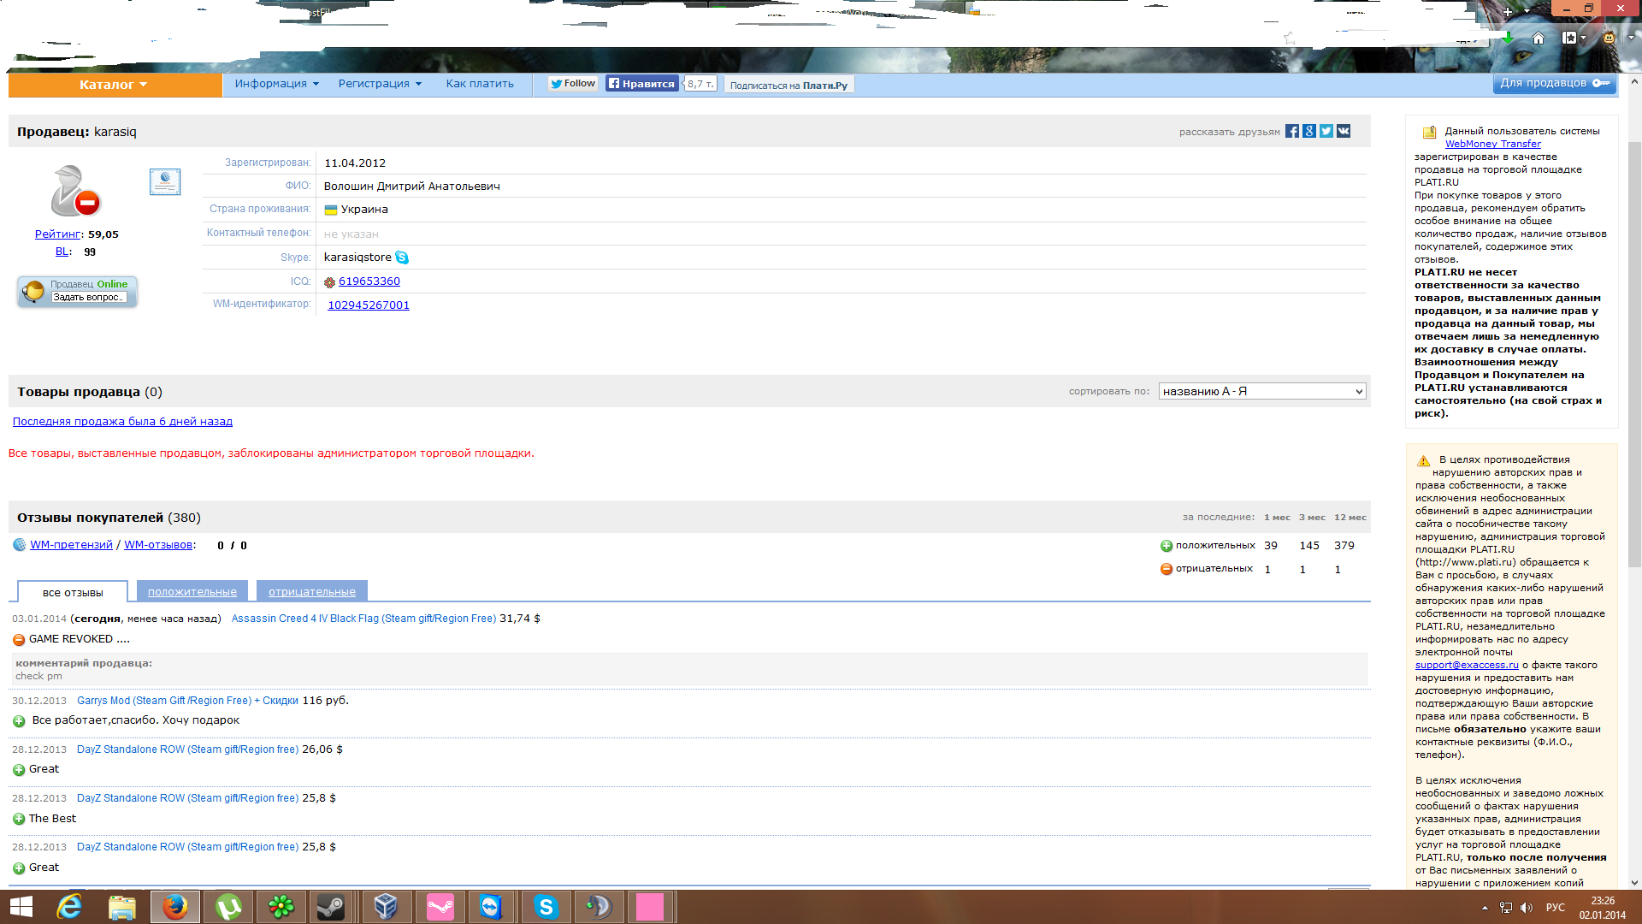The height and width of the screenshot is (924, 1642).
Task: Click Подписаться на Плати.Ру button
Action: click(x=789, y=86)
